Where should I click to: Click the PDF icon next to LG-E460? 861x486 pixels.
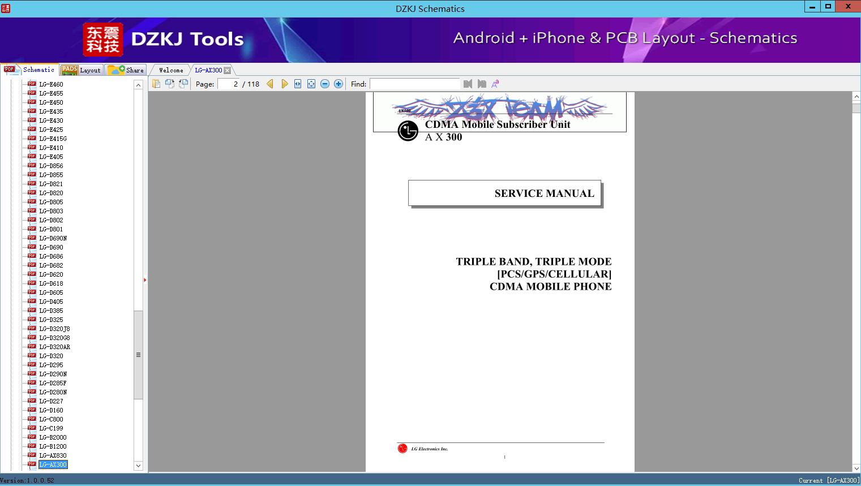click(32, 84)
